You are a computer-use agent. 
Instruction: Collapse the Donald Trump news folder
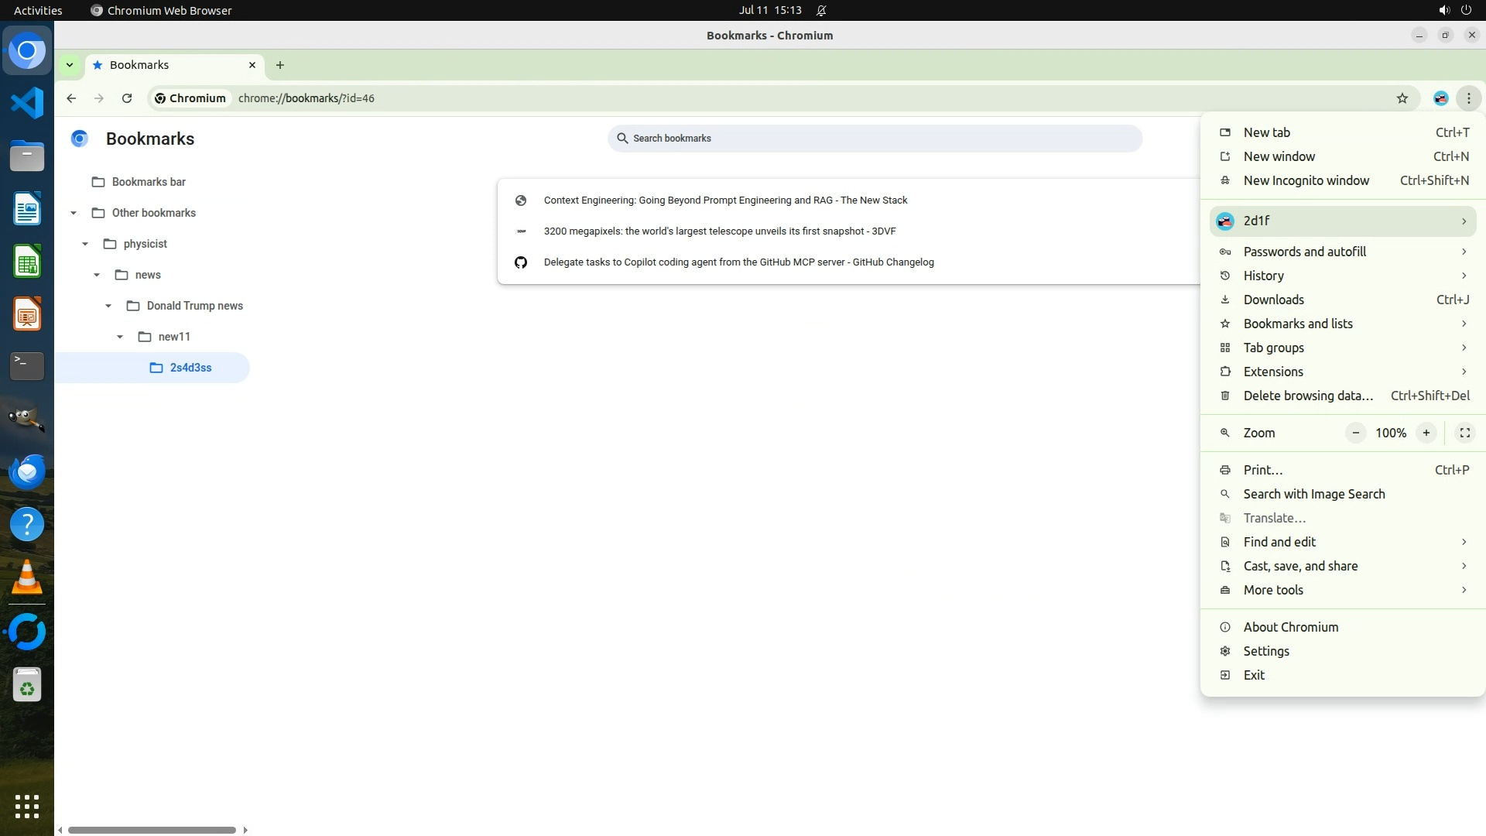(x=108, y=306)
